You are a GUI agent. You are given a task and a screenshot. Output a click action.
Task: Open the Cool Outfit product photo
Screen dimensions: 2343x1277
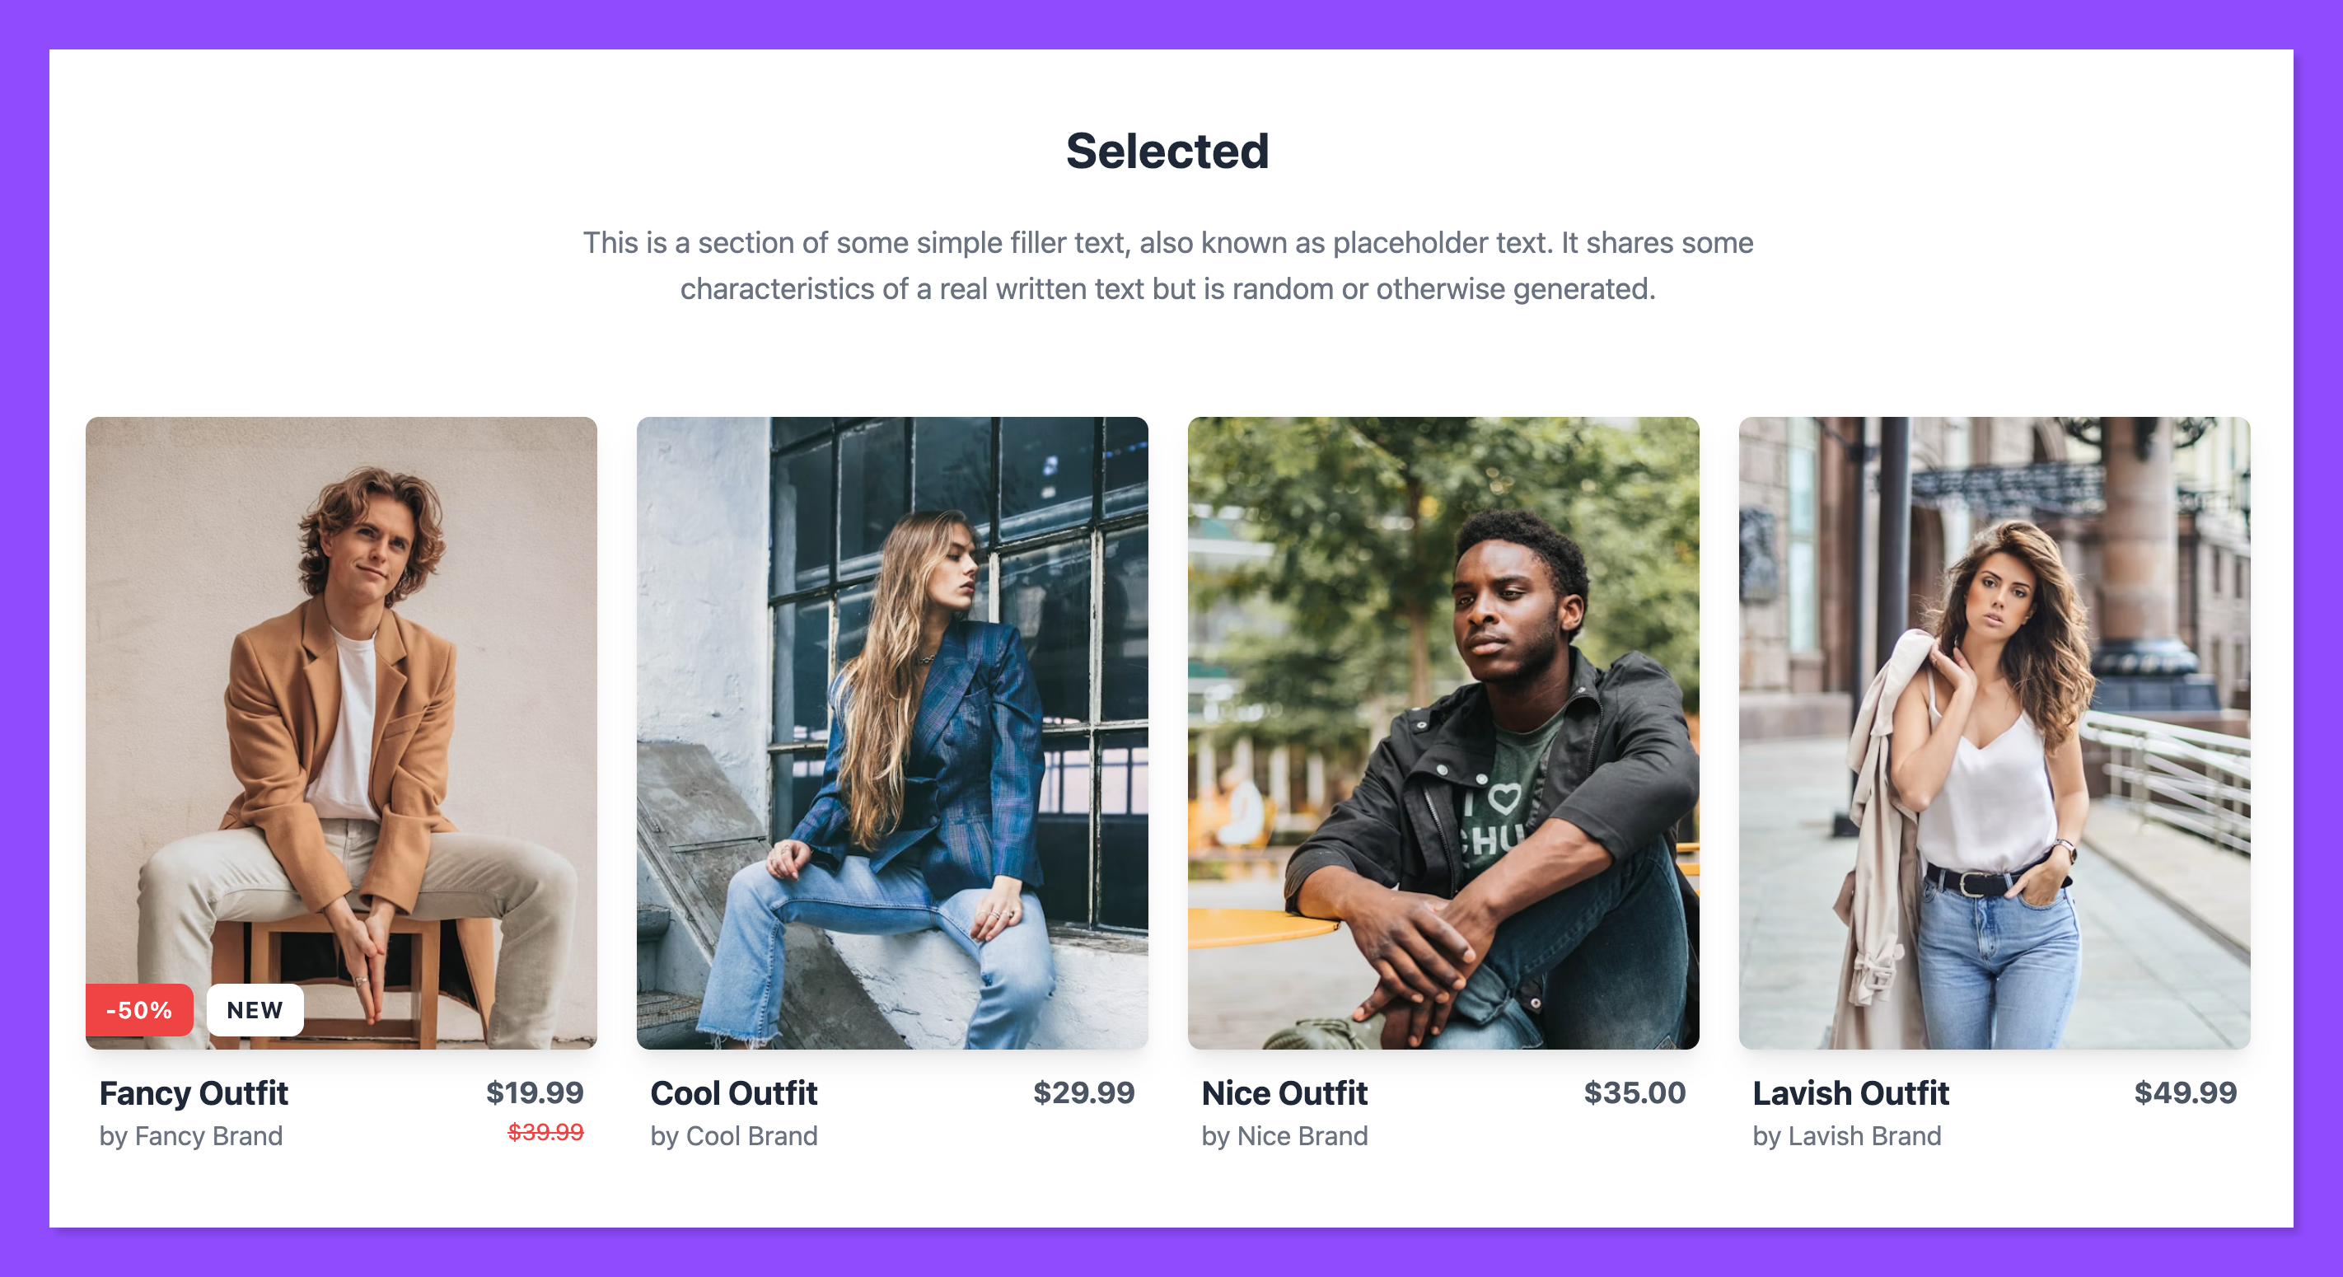891,732
